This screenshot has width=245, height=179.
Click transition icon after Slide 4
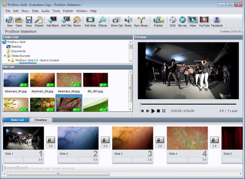click(214, 140)
